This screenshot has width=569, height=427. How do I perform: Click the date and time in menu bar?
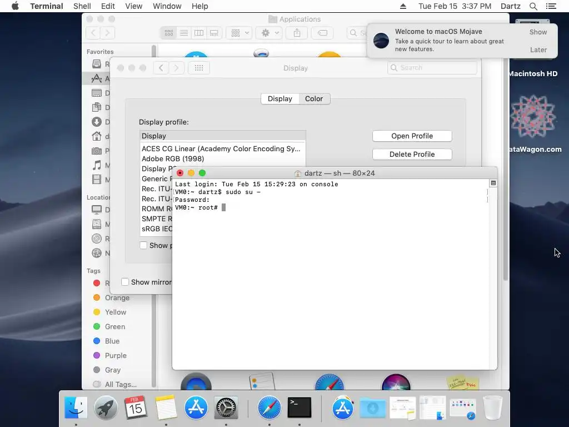tap(455, 6)
